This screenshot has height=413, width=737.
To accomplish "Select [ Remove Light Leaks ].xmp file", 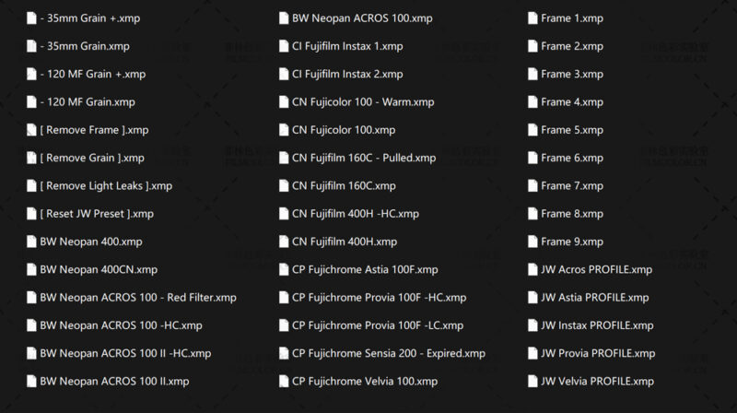I will coord(106,186).
